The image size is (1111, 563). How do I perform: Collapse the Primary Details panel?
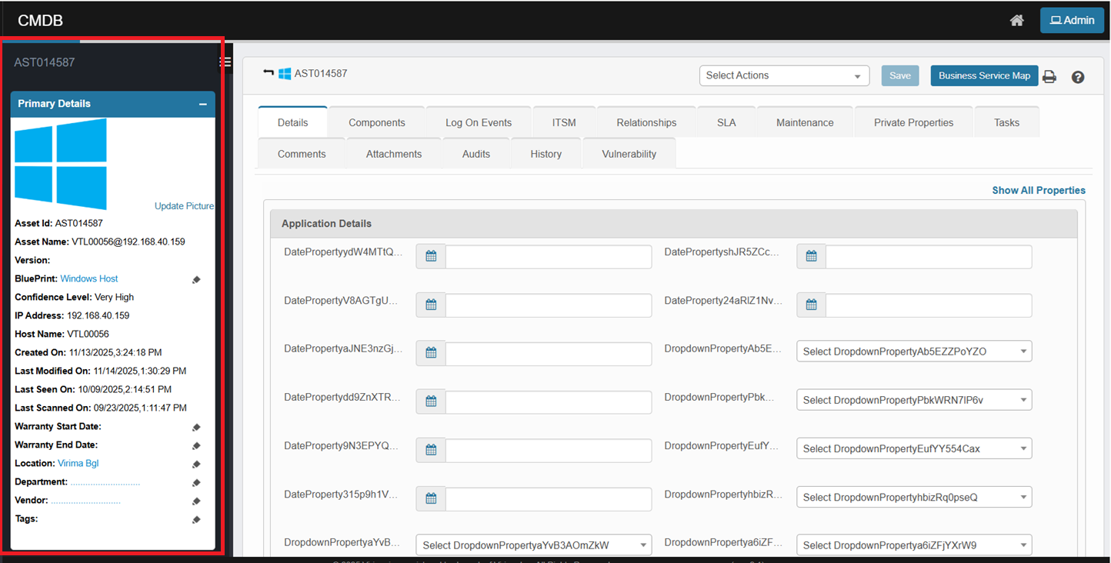(202, 104)
